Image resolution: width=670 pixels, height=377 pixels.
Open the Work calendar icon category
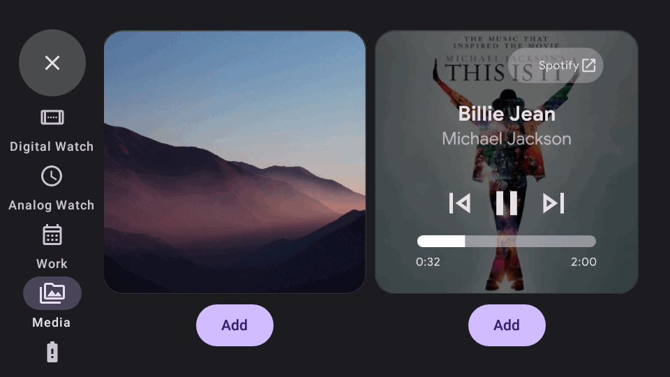click(x=52, y=235)
